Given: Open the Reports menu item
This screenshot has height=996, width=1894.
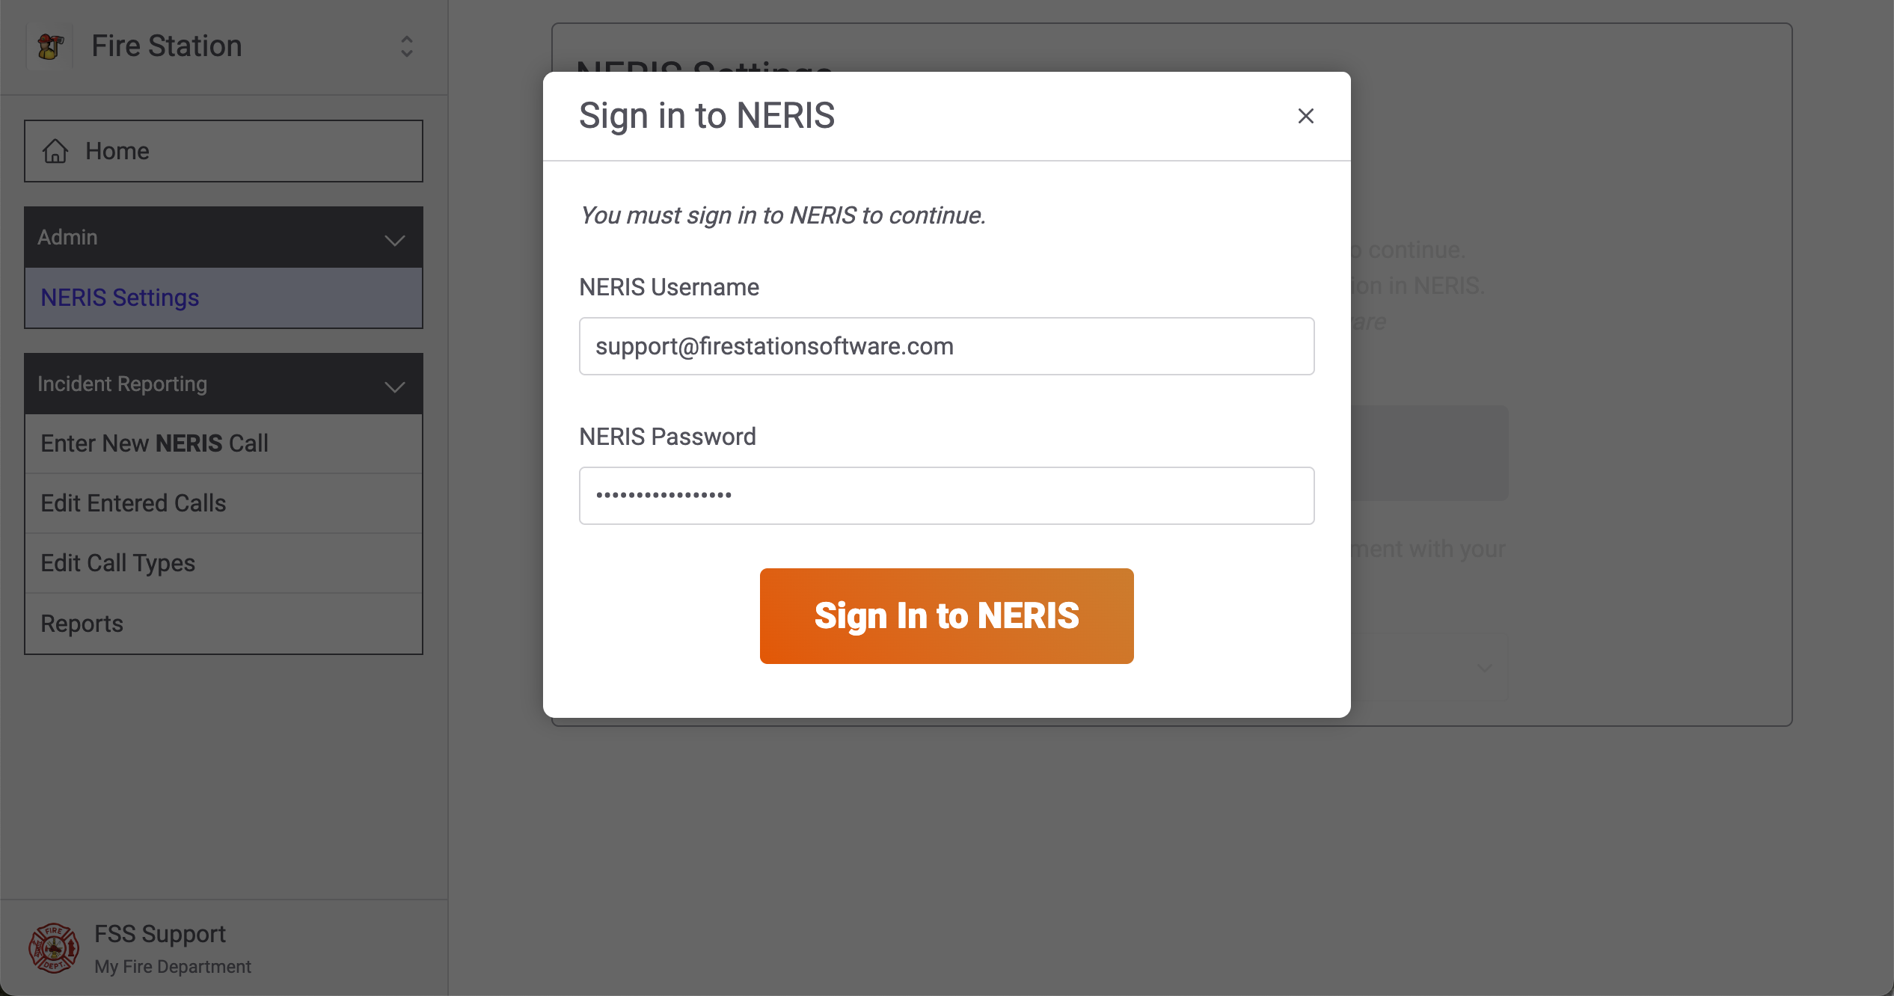Looking at the screenshot, I should pos(82,624).
